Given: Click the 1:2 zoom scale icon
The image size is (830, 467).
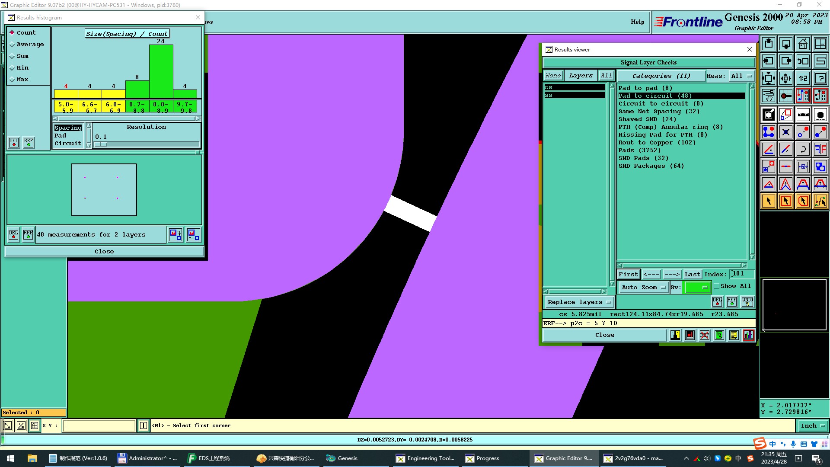Looking at the screenshot, I should [803, 78].
